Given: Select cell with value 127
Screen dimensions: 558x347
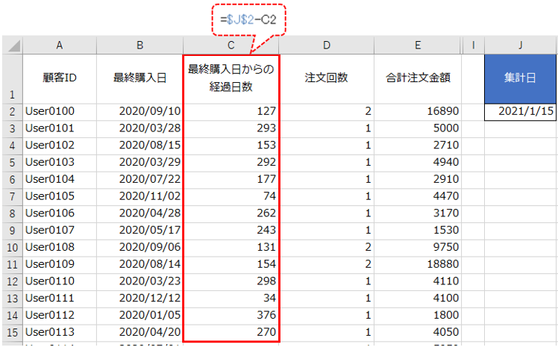Looking at the screenshot, I should tap(231, 112).
